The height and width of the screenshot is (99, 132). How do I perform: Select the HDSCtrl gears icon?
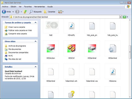click(71, 48)
